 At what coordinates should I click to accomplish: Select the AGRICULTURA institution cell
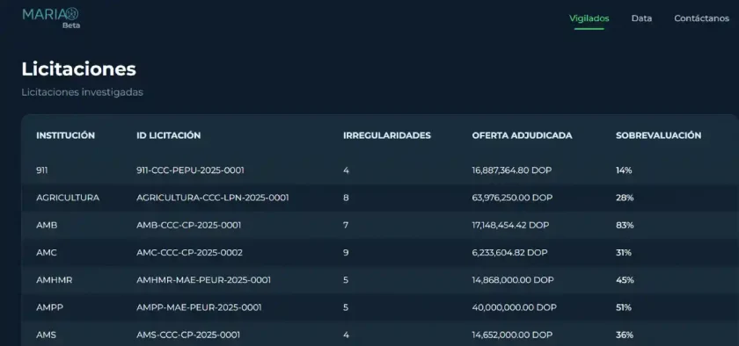click(x=68, y=198)
